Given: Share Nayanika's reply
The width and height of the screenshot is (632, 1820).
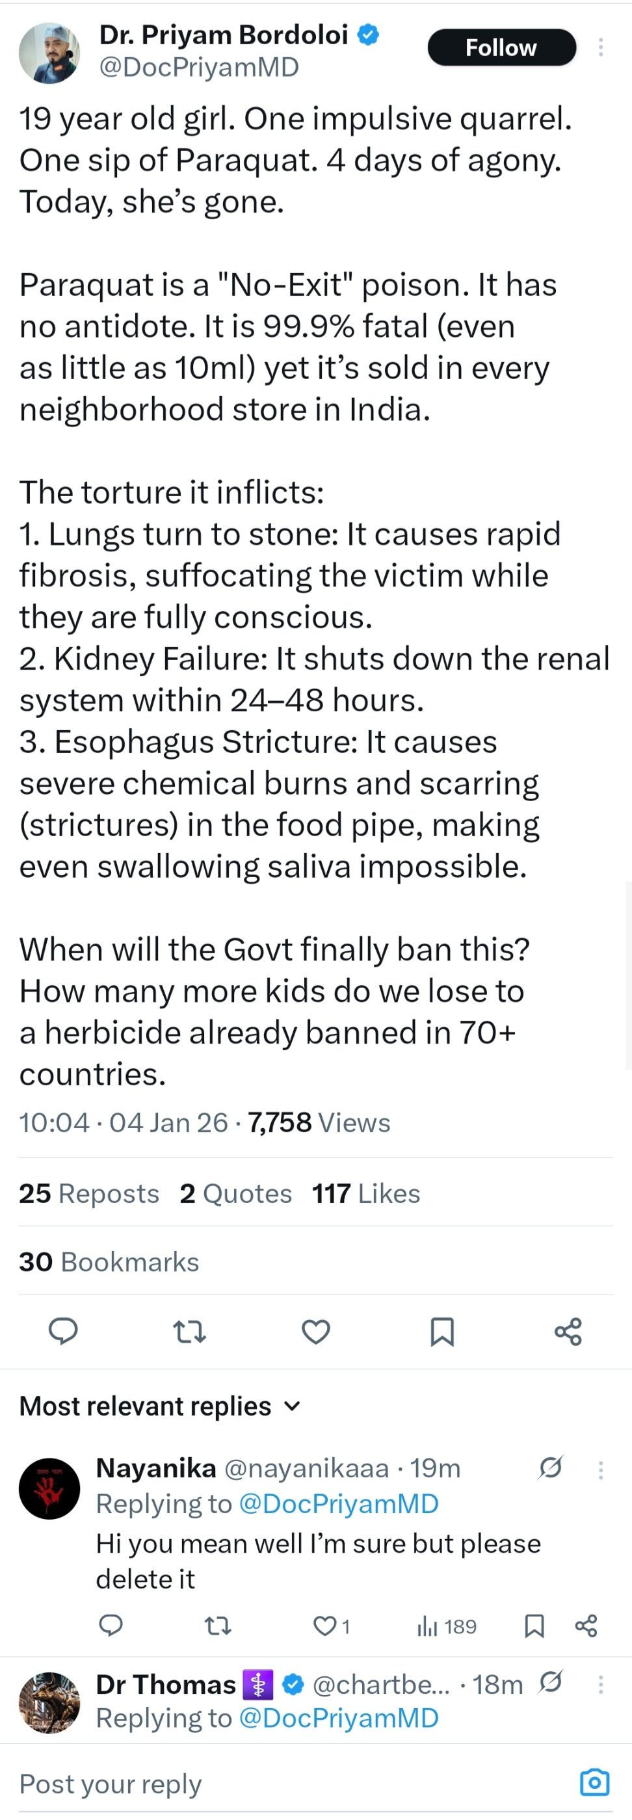Looking at the screenshot, I should (x=586, y=1626).
